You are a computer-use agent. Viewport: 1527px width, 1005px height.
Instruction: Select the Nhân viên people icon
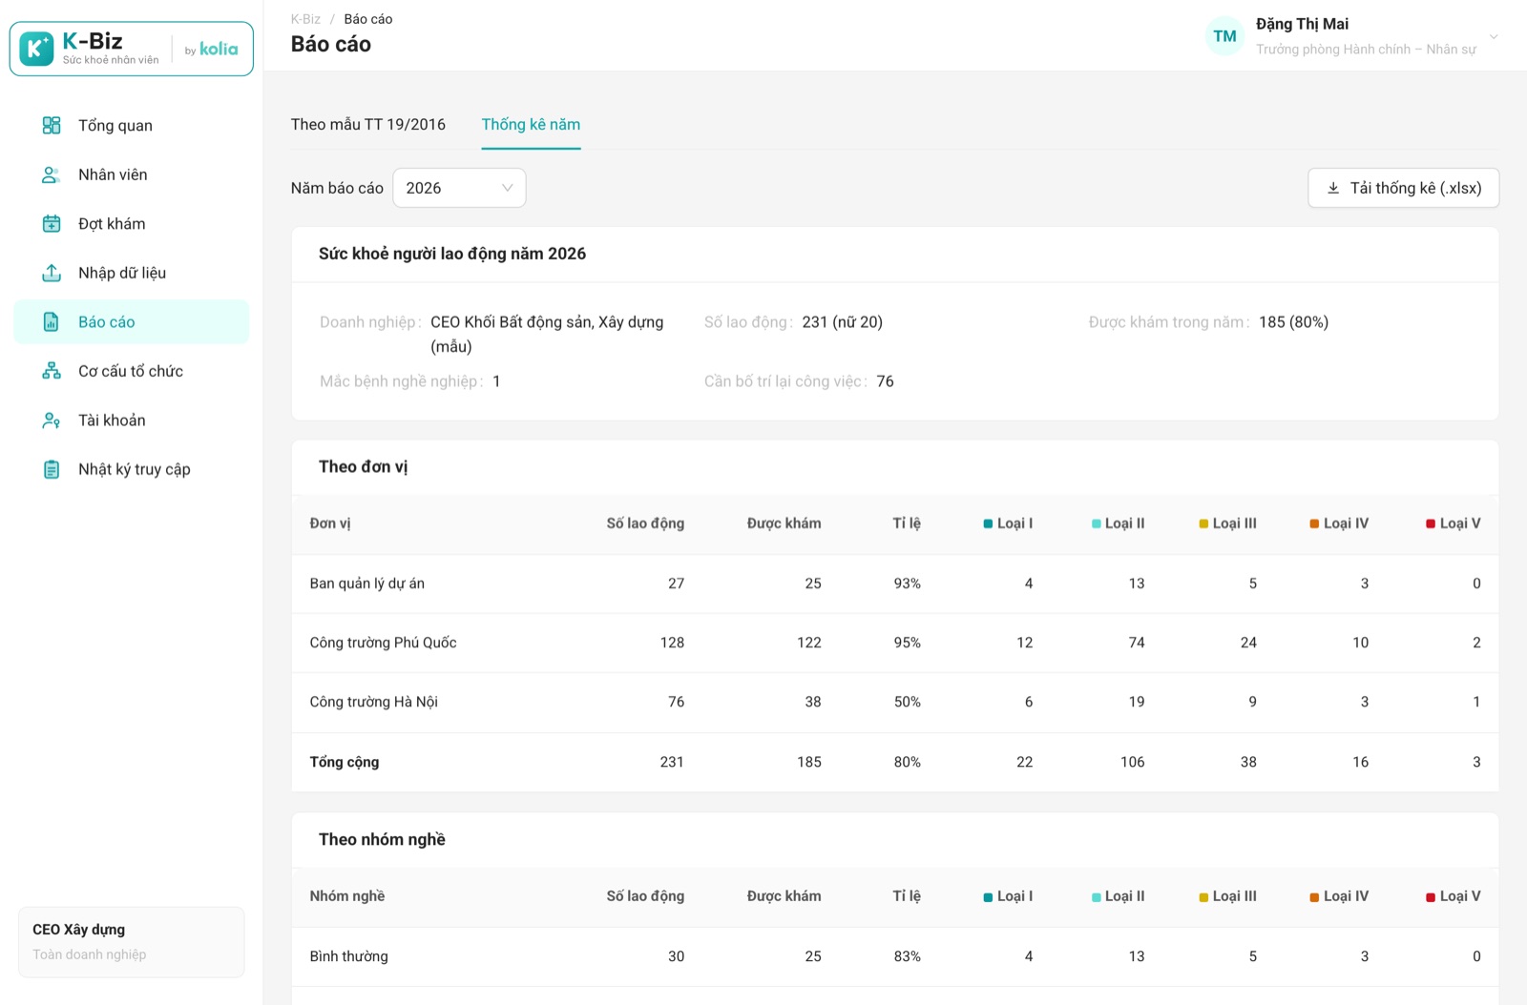click(52, 174)
